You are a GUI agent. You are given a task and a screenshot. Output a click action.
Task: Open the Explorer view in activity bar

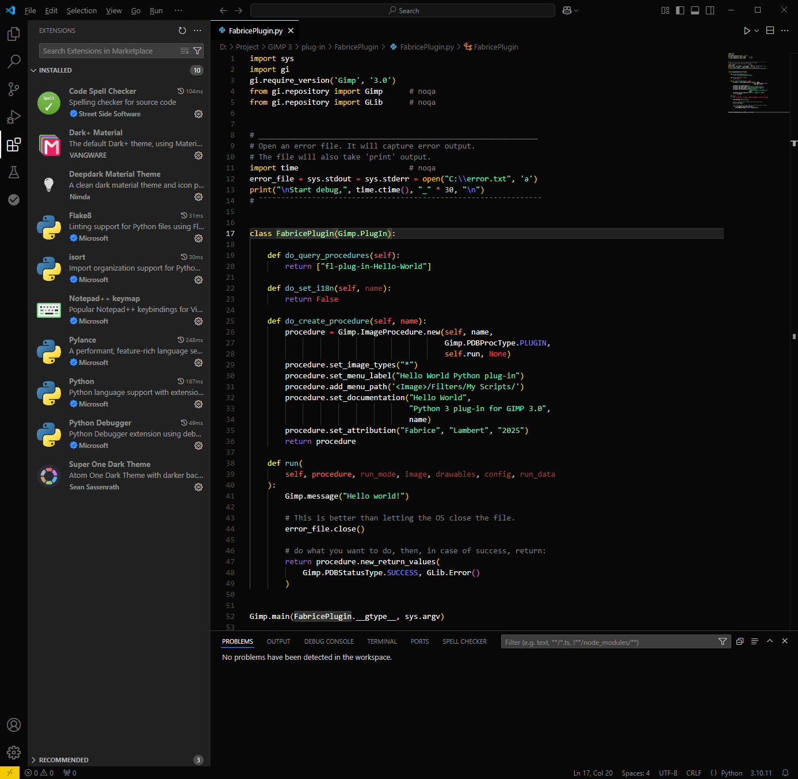[x=14, y=35]
